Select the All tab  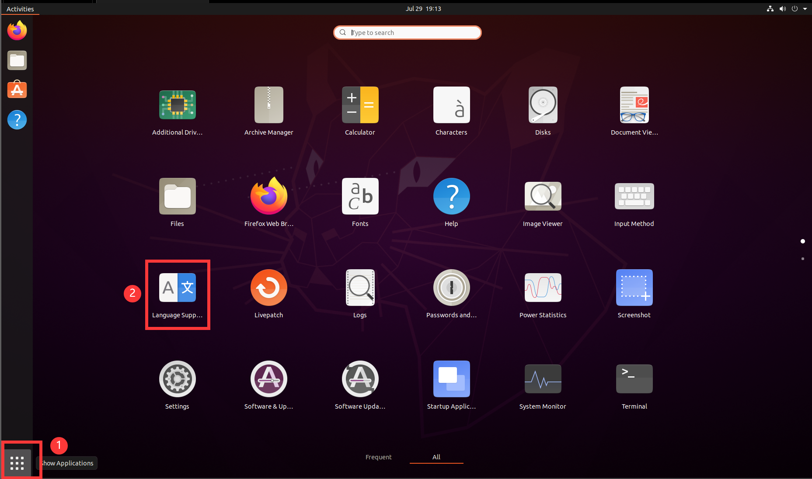tap(436, 457)
